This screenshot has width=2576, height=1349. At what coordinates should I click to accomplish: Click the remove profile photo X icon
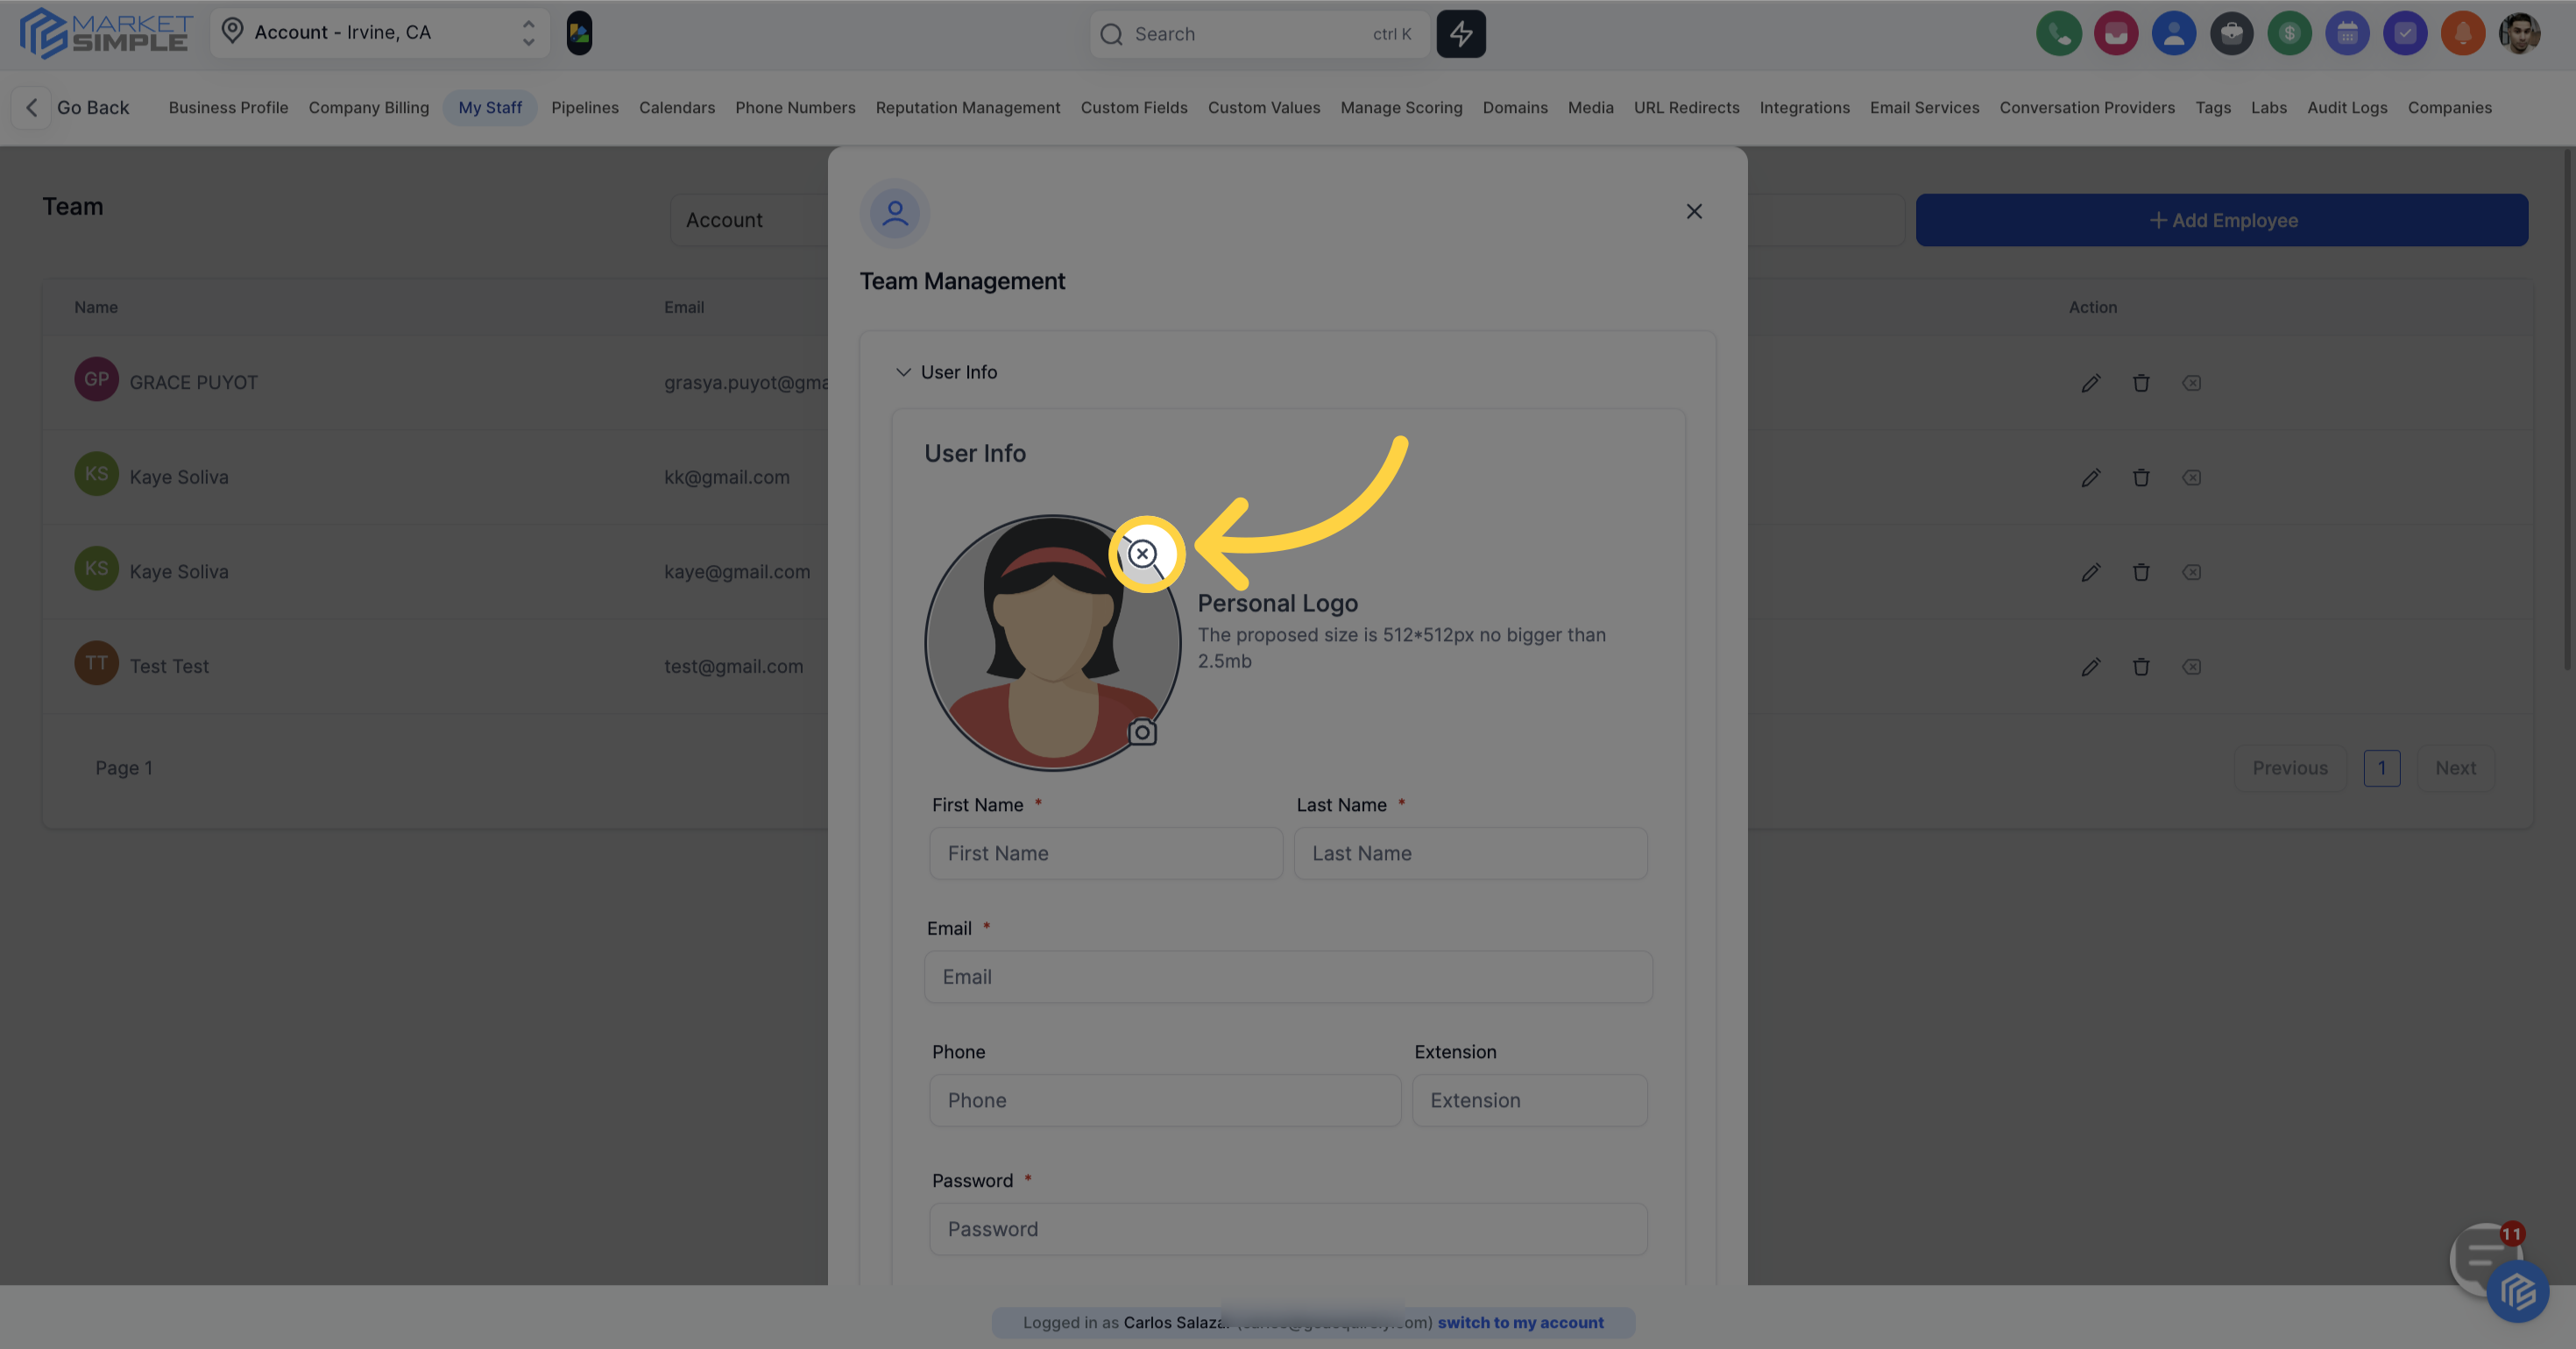(x=1142, y=553)
